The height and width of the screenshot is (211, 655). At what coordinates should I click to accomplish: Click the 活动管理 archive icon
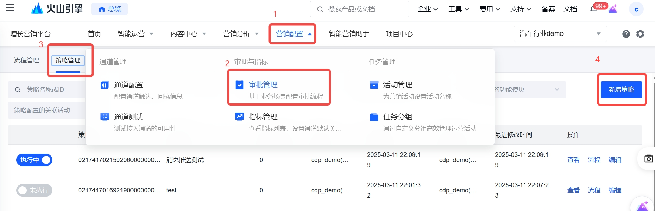[374, 85]
